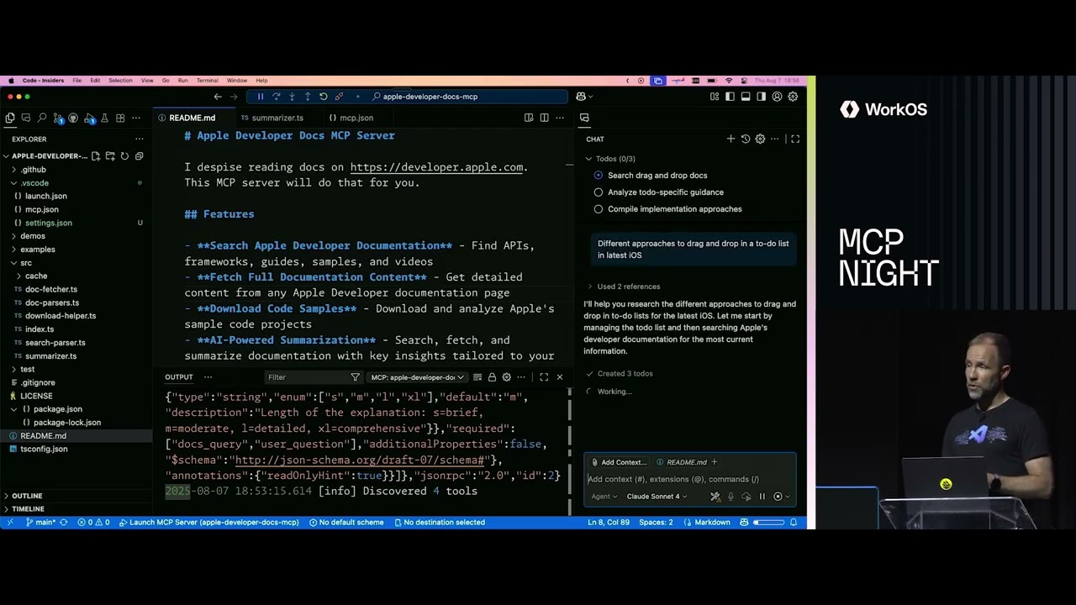Collapse the Todos (0/3) section

tap(589, 159)
